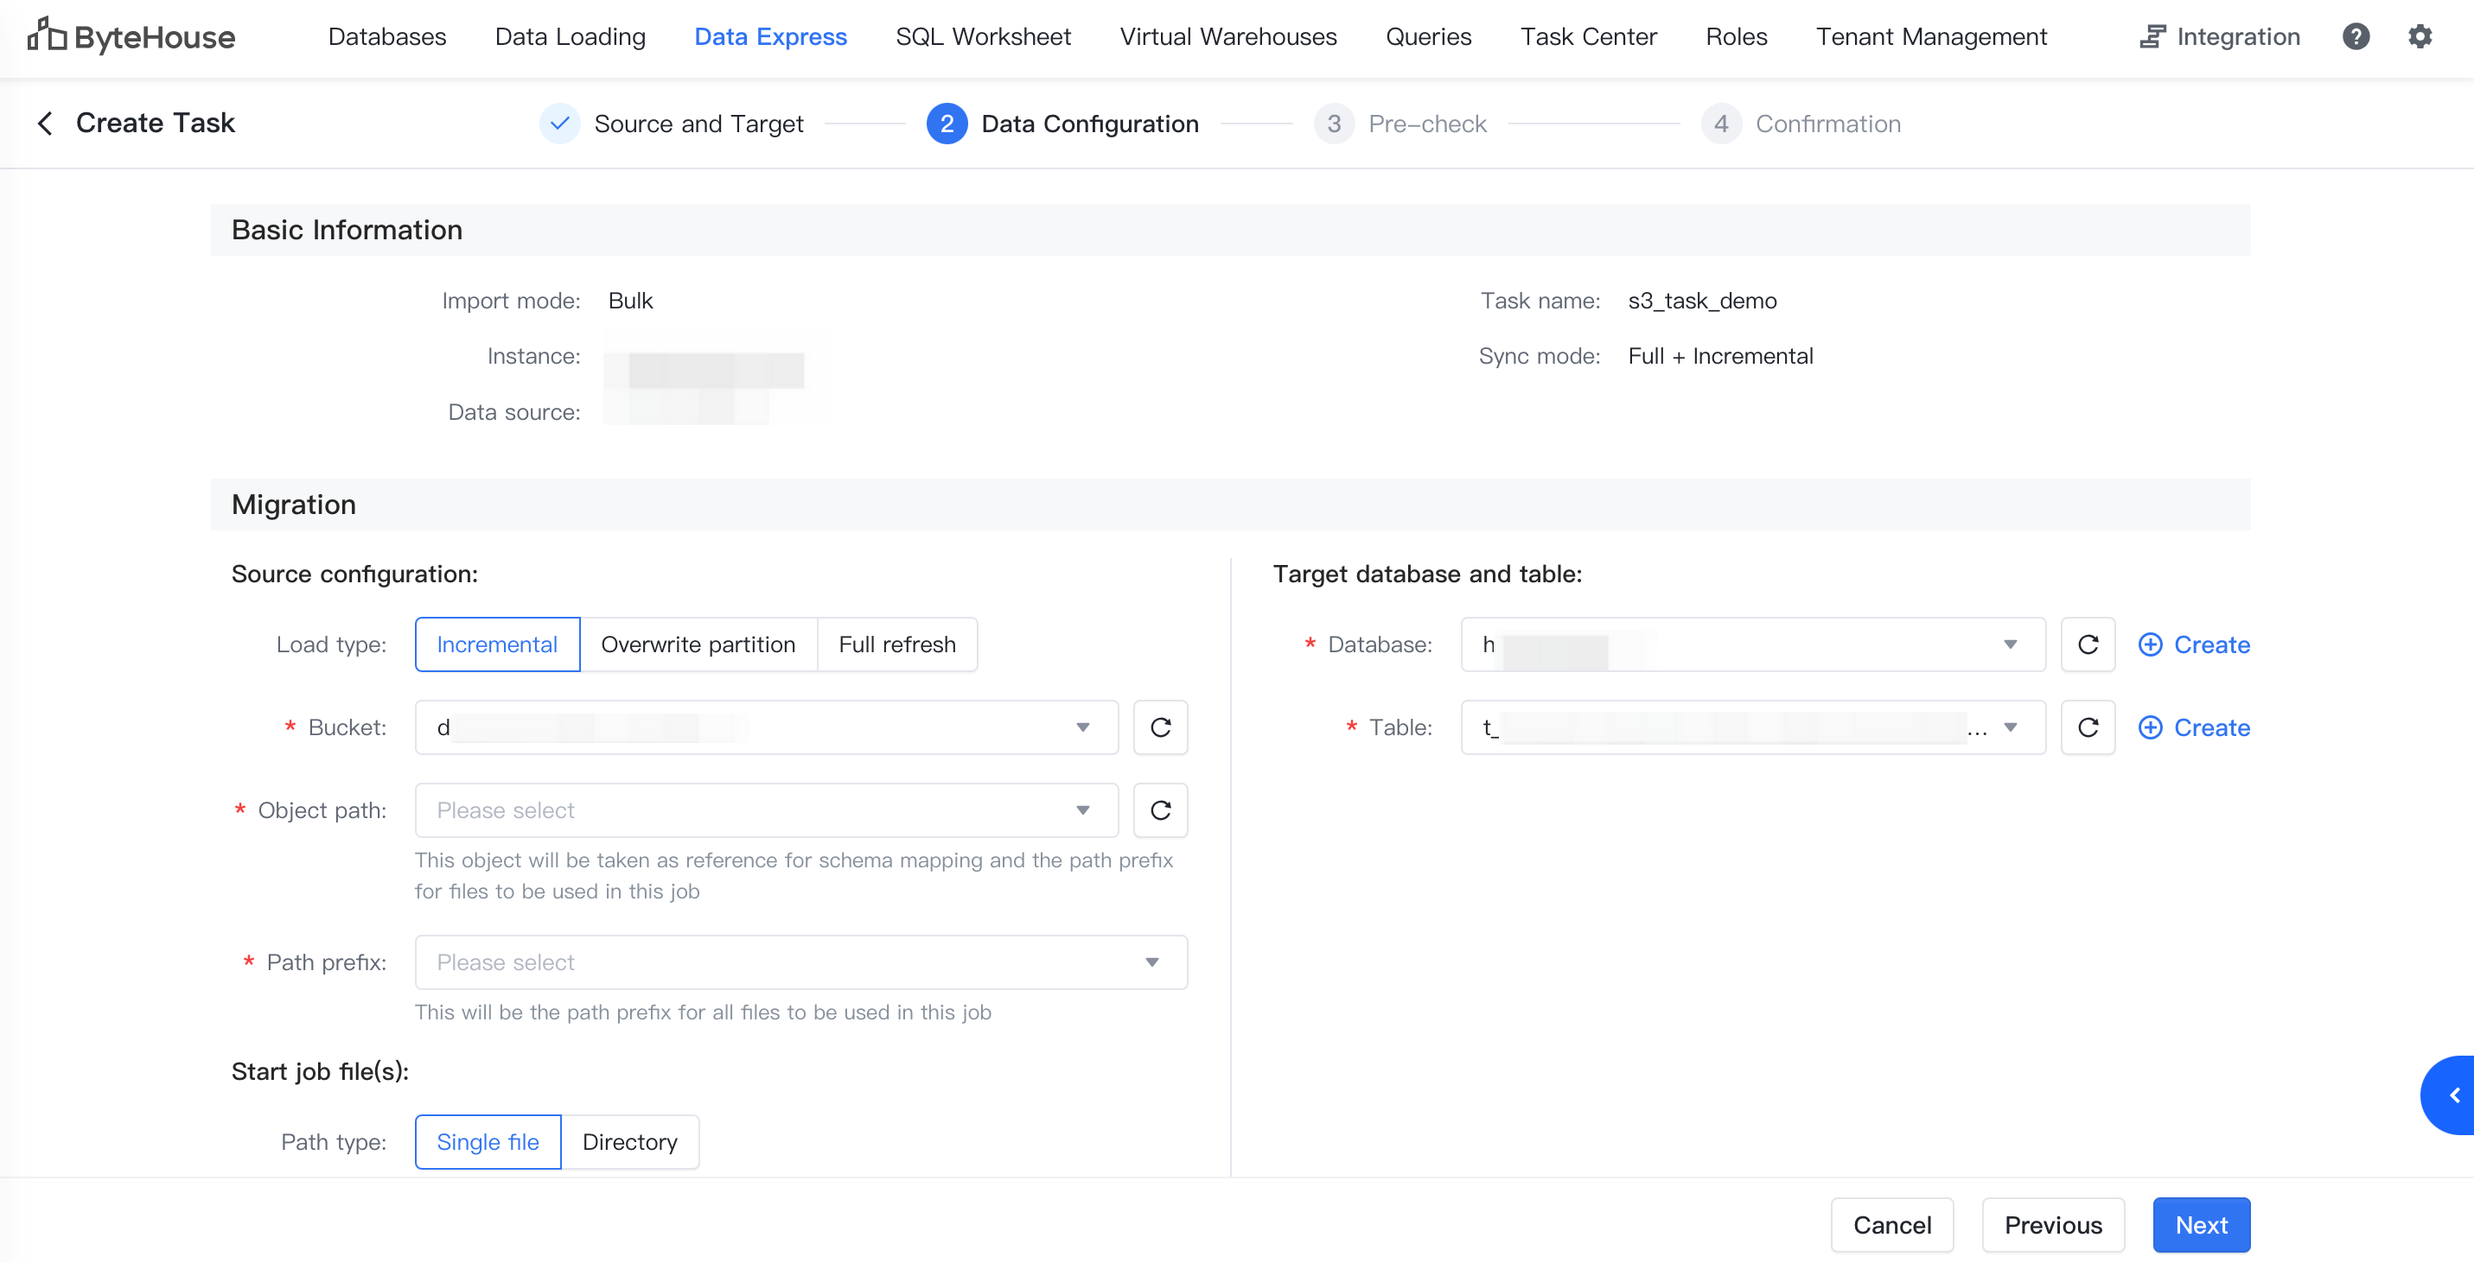The width and height of the screenshot is (2474, 1263).
Task: Go back using the Create Task arrow
Action: pyautogui.click(x=45, y=123)
